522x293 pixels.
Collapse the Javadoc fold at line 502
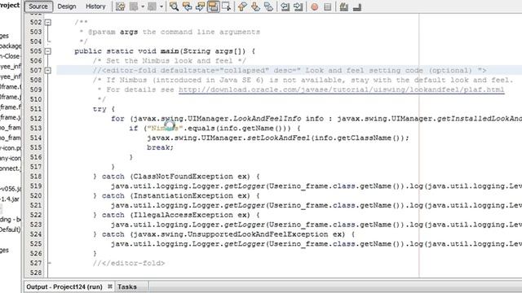pyautogui.click(x=48, y=22)
